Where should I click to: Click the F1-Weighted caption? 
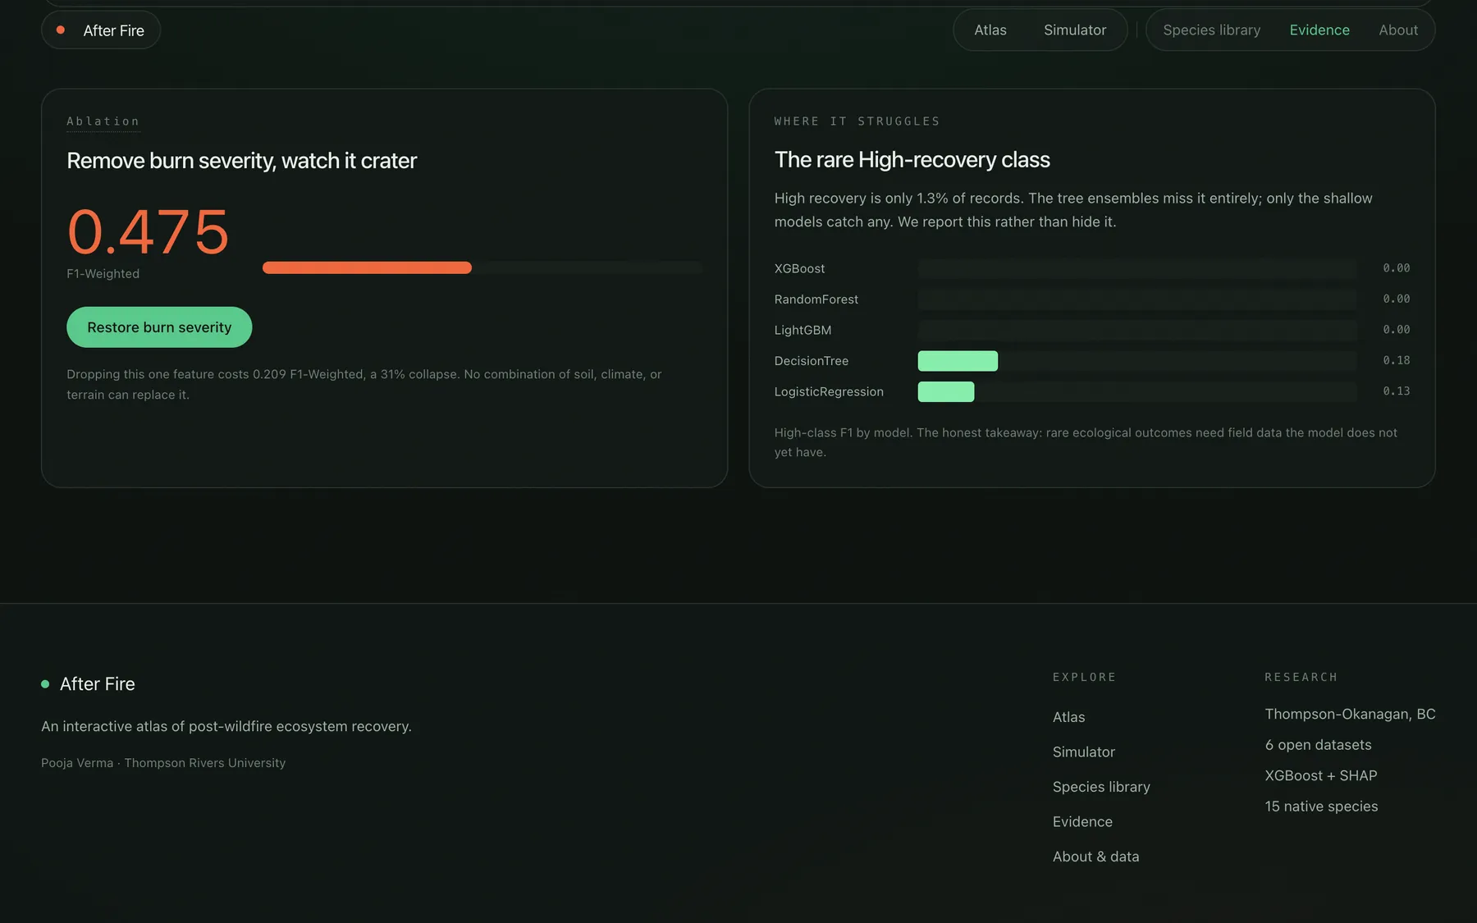pyautogui.click(x=103, y=274)
